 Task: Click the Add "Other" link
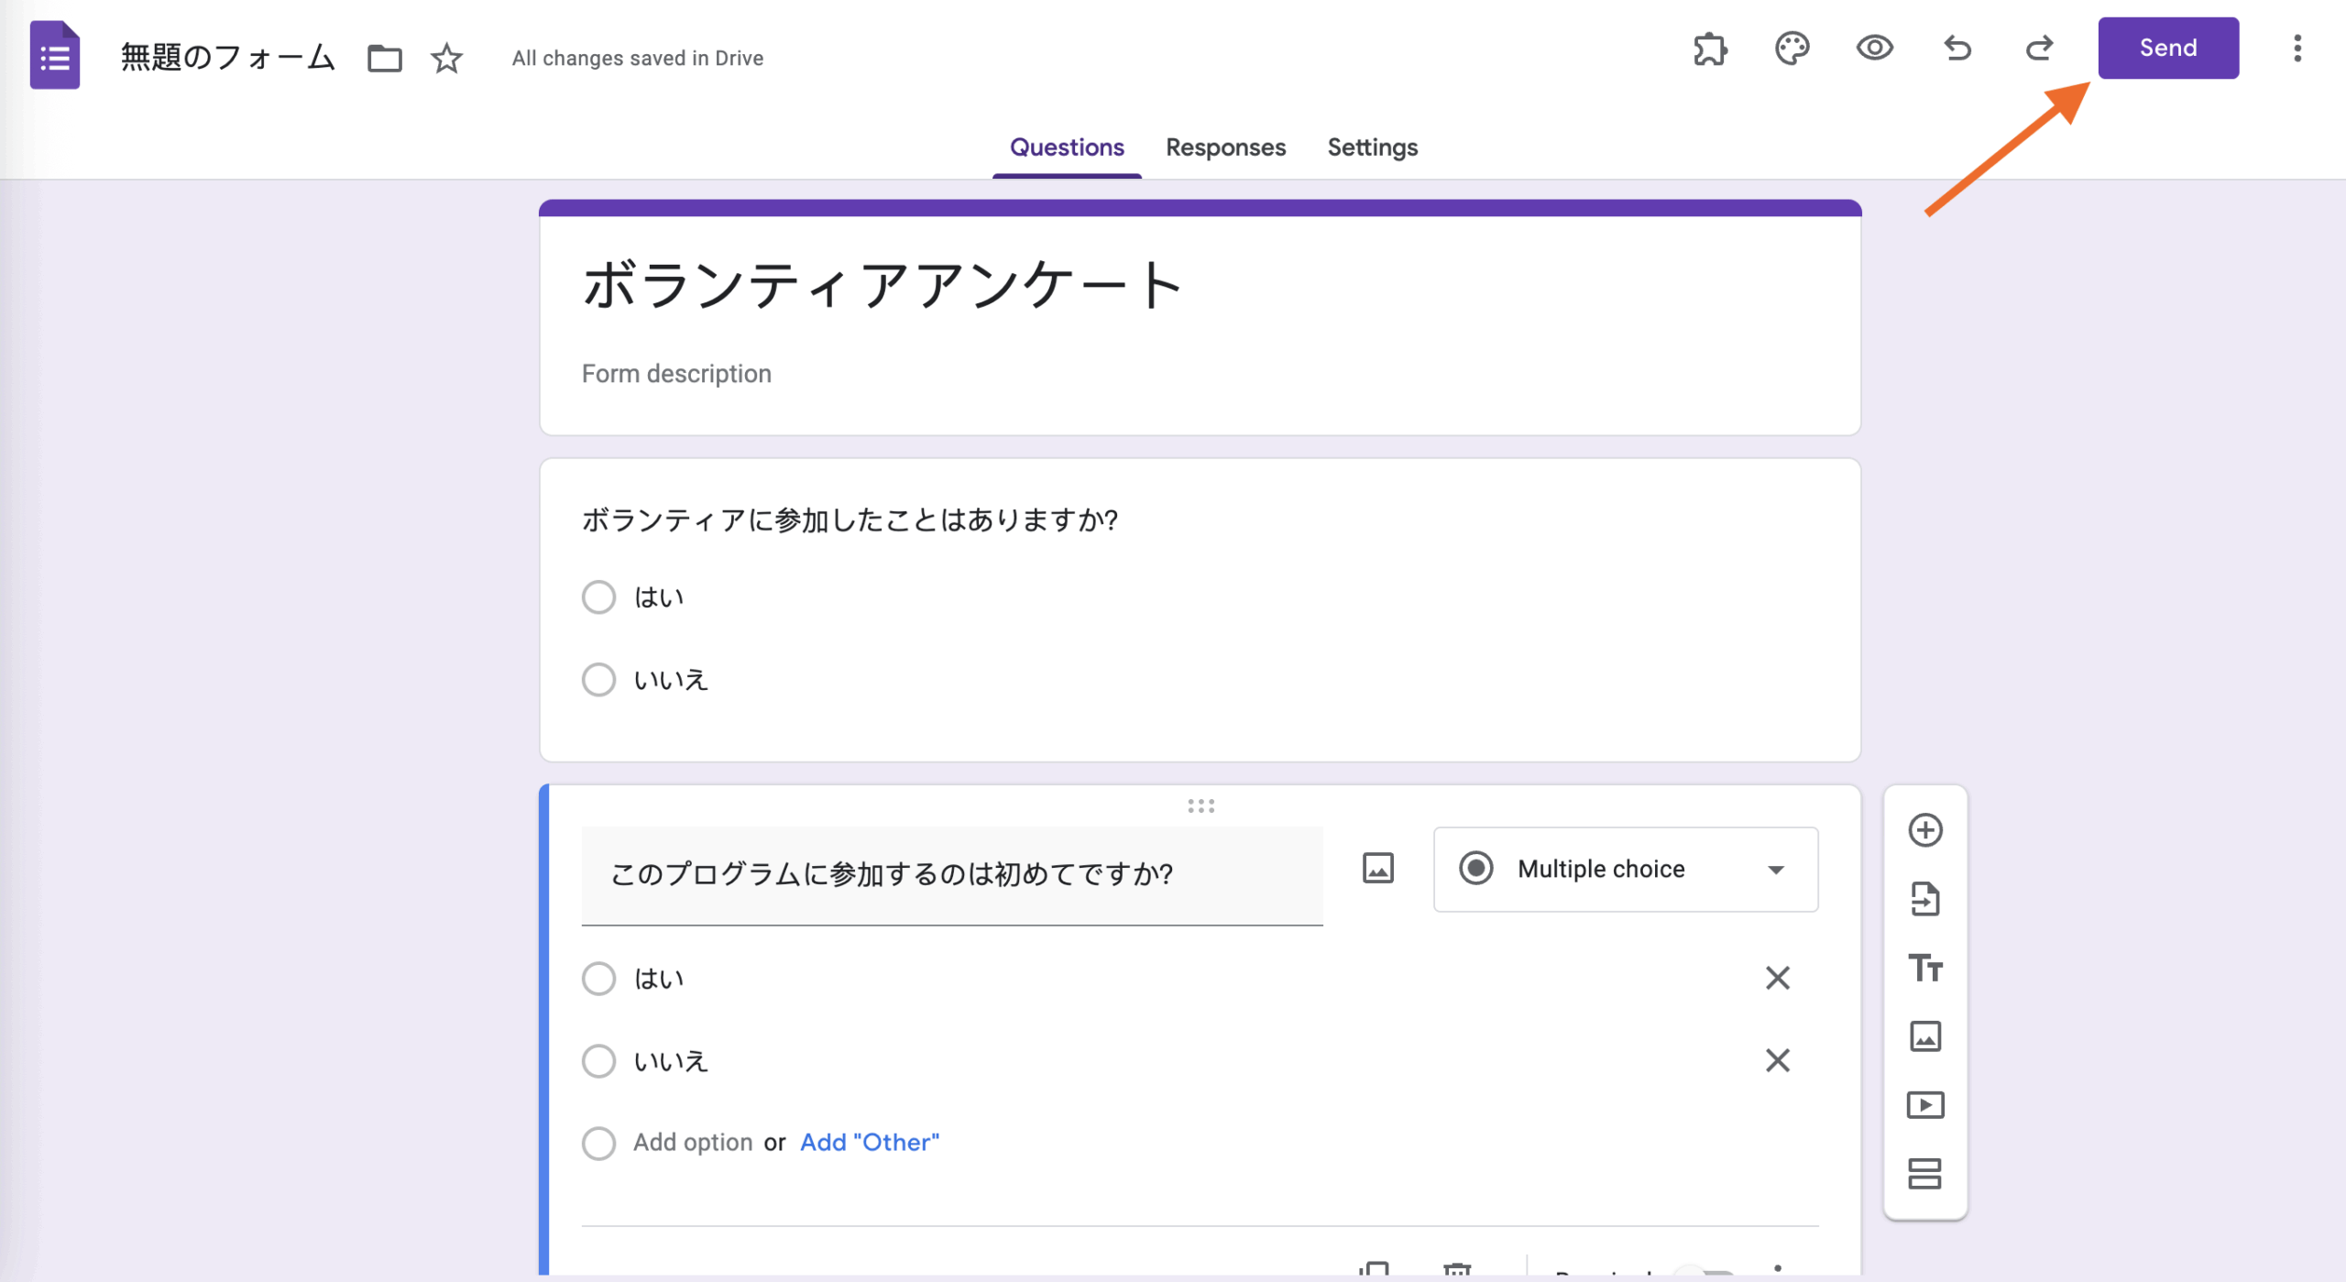tap(869, 1143)
